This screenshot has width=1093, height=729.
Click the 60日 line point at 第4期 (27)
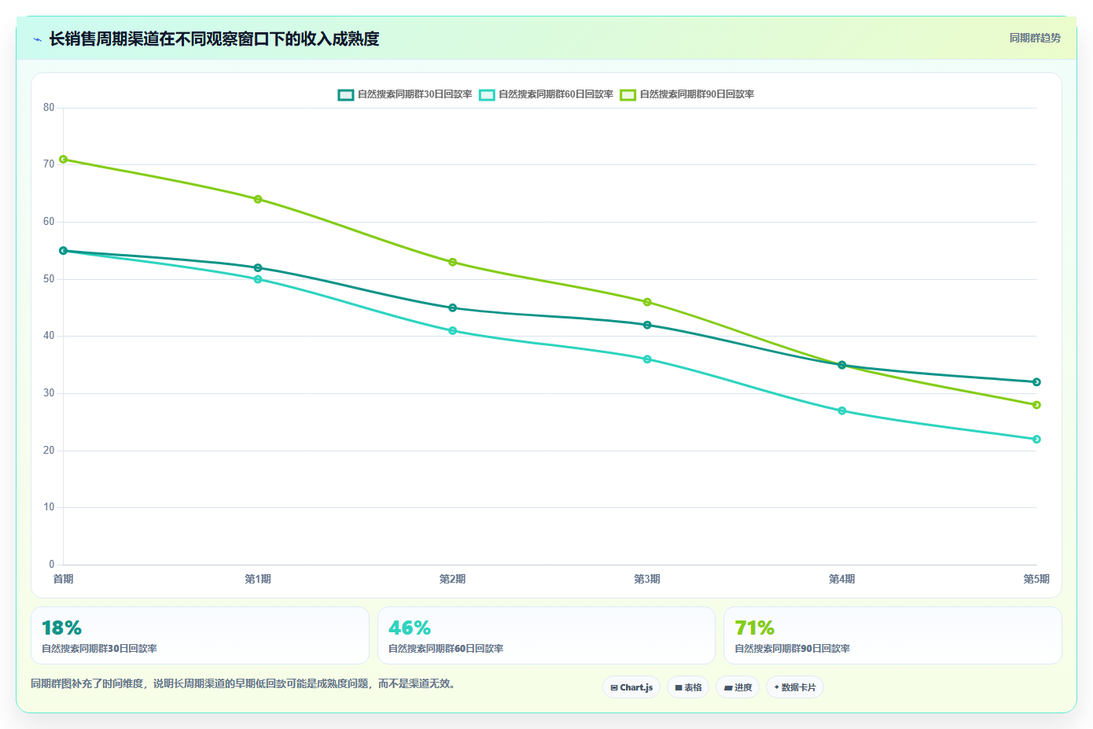tap(842, 411)
